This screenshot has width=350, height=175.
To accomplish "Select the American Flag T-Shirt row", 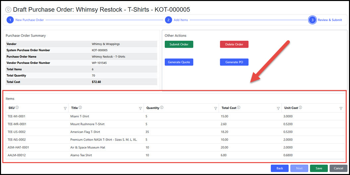I will (85, 132).
